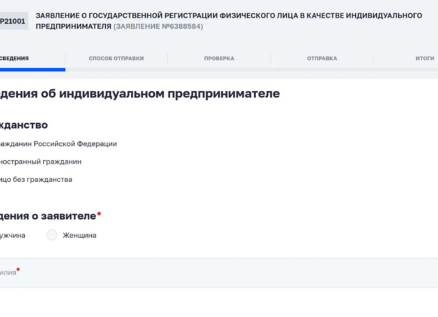
Task: Select the Мужчина gender option
Action: (12, 235)
